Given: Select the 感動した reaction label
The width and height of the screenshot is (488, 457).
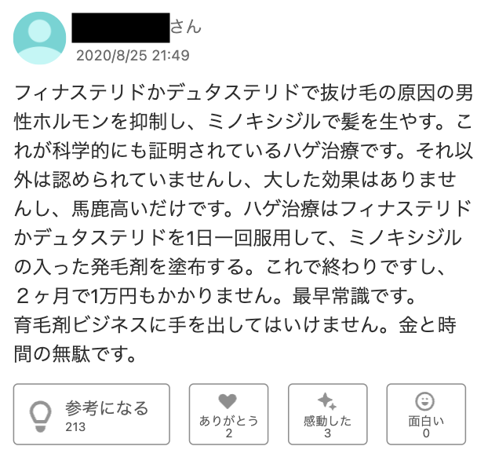Looking at the screenshot, I should 327,420.
